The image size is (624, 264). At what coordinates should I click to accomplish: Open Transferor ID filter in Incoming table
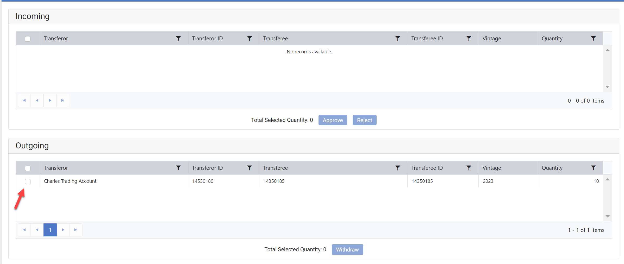coord(249,39)
